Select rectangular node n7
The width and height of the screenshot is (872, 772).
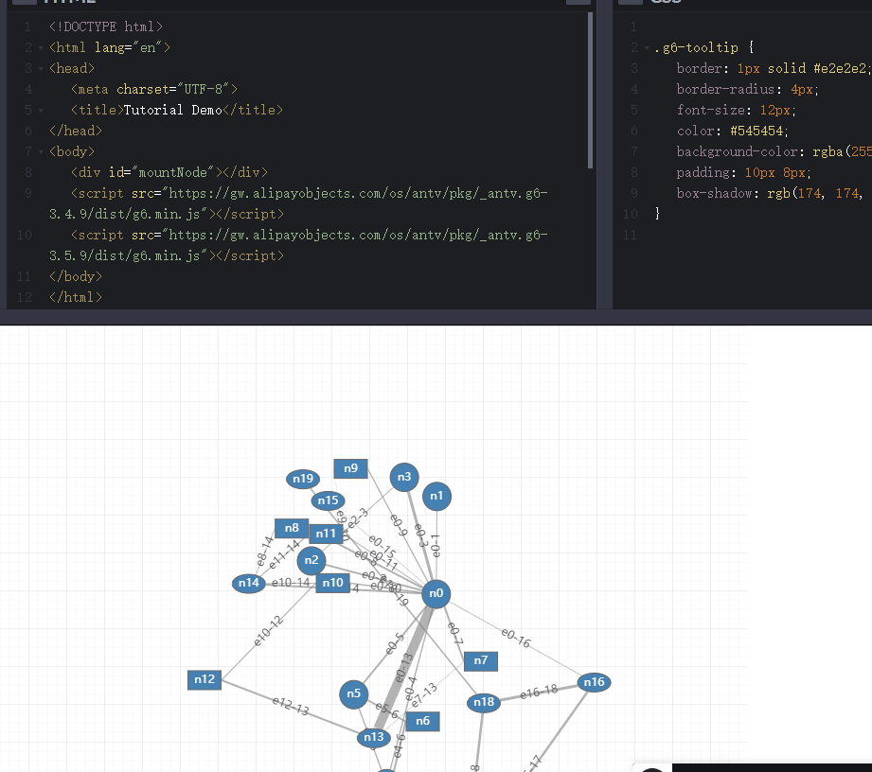pos(480,661)
